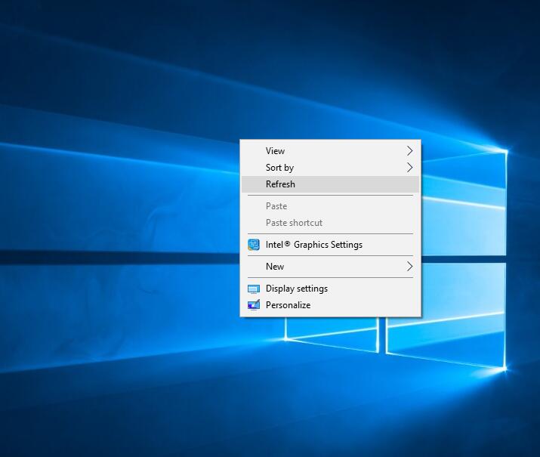This screenshot has width=540, height=457.
Task: Choose Personalize in the context menu
Action: pos(330,305)
